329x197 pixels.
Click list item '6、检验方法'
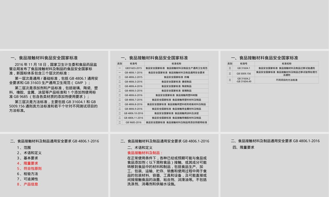(x=28, y=174)
